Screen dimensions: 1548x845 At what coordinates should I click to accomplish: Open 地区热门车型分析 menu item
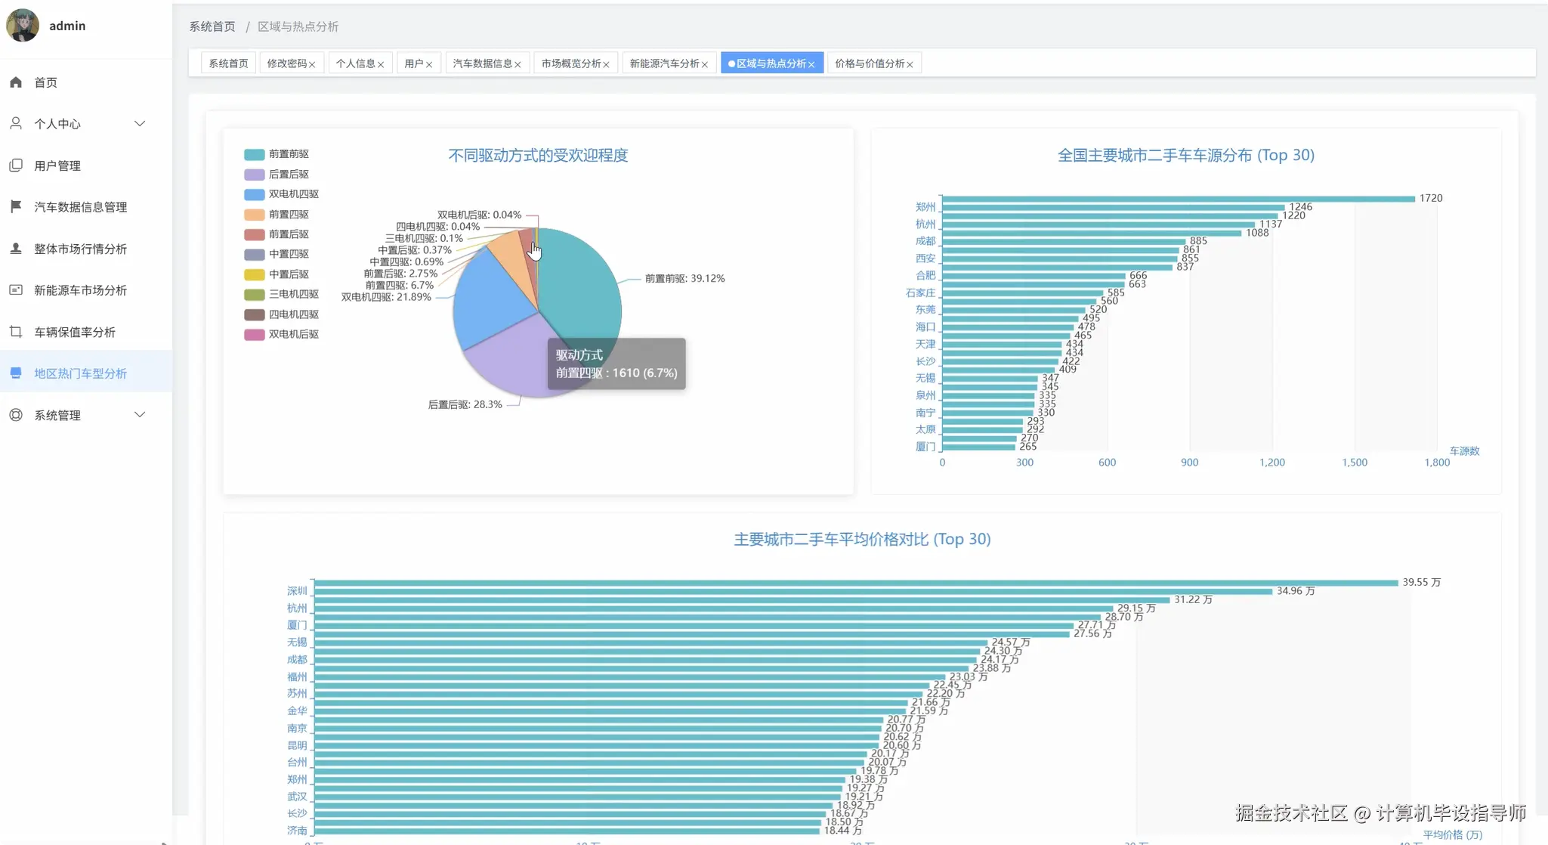coord(80,373)
